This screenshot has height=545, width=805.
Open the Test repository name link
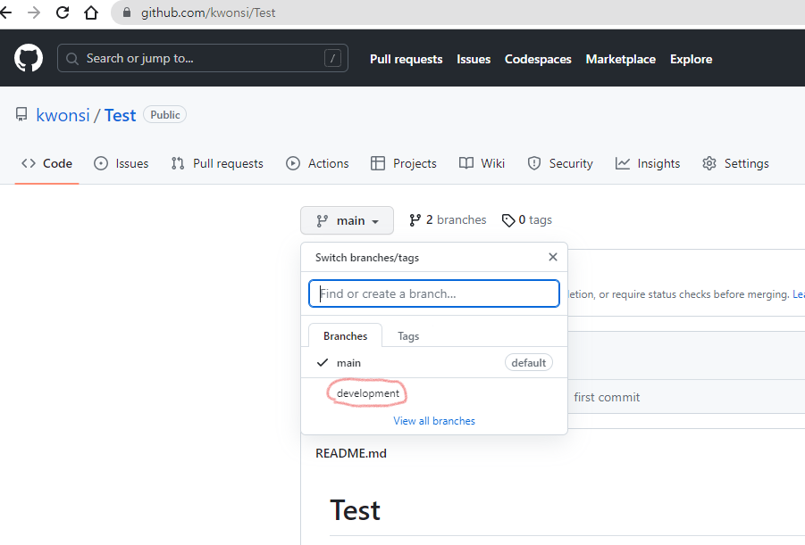pos(120,115)
